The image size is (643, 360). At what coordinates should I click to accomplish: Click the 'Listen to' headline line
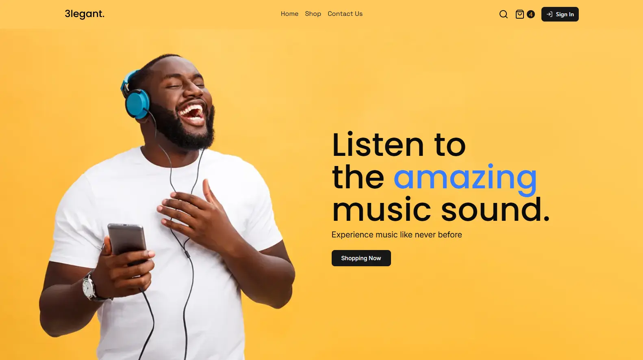pyautogui.click(x=399, y=144)
